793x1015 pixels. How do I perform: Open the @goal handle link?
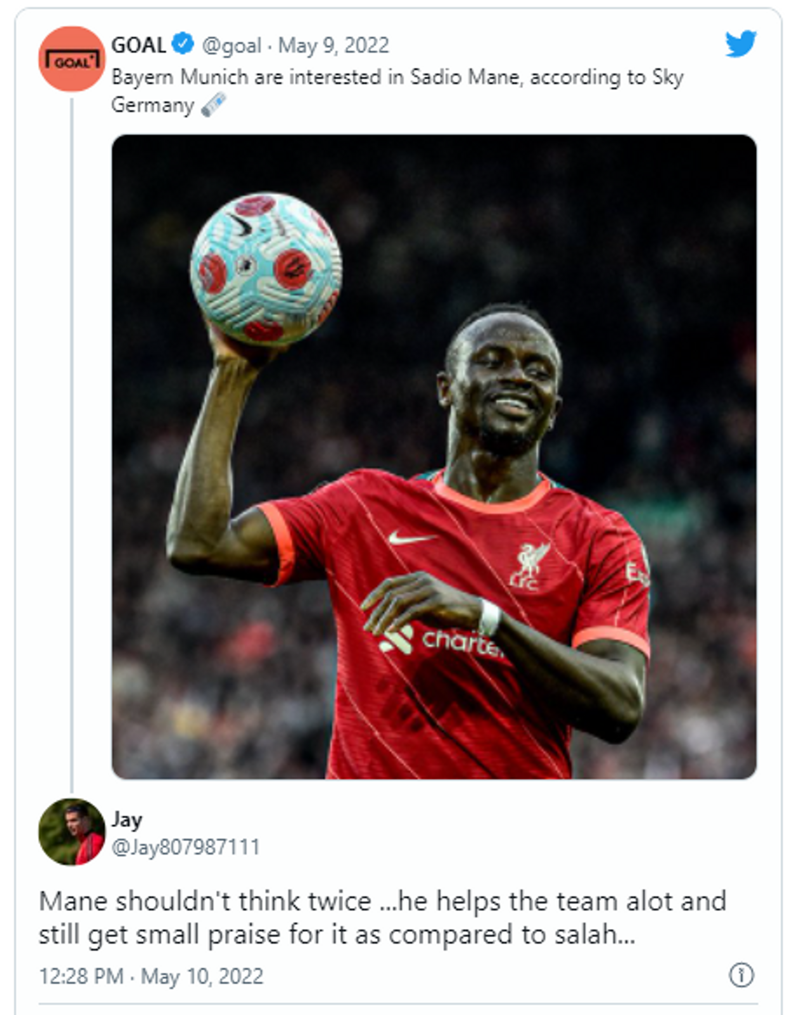click(x=231, y=45)
